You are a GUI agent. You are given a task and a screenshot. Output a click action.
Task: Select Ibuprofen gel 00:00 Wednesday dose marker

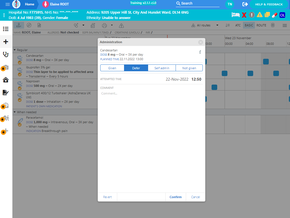(225, 74)
